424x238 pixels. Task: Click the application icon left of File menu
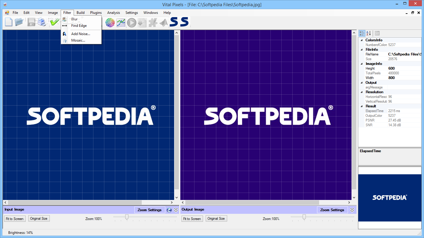click(x=7, y=13)
